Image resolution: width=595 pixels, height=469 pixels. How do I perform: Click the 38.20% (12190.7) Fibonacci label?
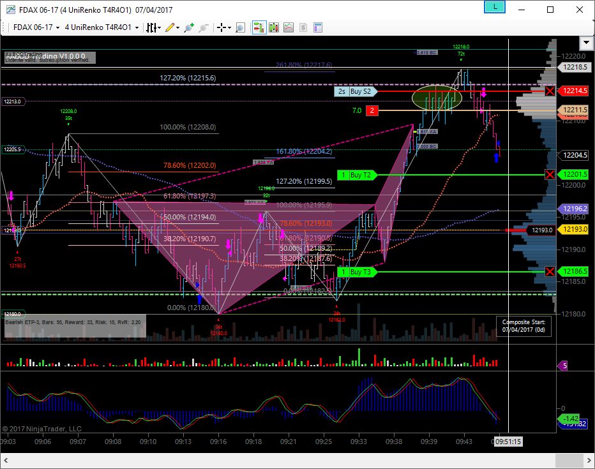pos(190,239)
